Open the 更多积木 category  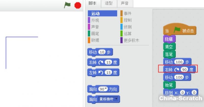[131, 40]
